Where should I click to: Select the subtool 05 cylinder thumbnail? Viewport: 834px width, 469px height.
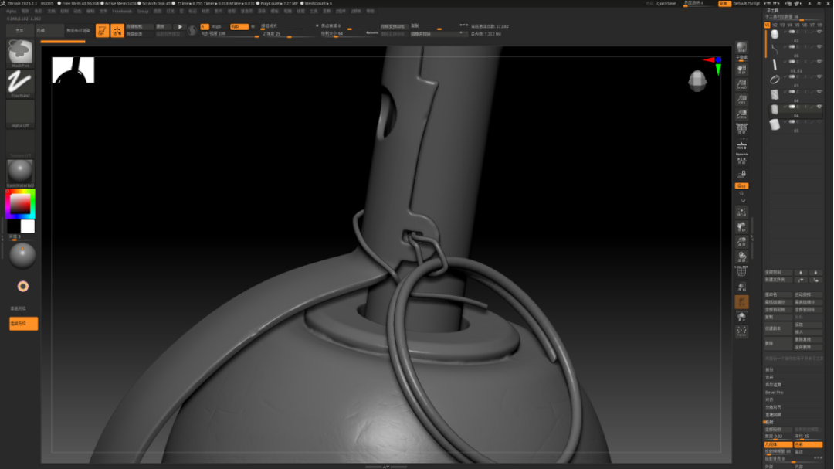(x=775, y=124)
